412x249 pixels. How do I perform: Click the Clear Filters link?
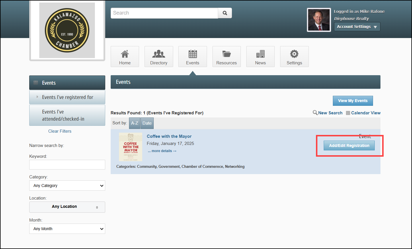click(60, 131)
